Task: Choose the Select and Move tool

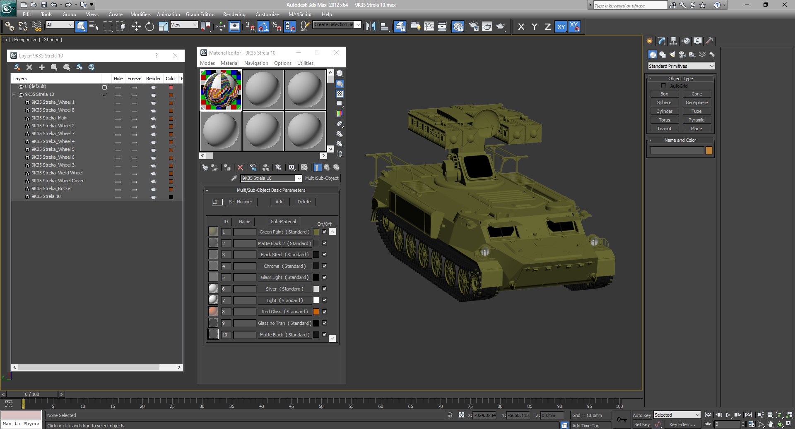Action: [136, 26]
